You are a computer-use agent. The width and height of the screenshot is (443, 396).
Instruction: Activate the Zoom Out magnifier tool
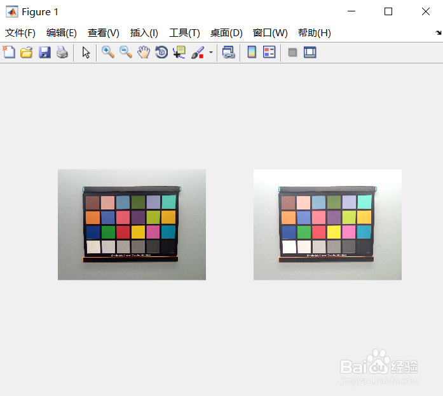click(x=126, y=53)
